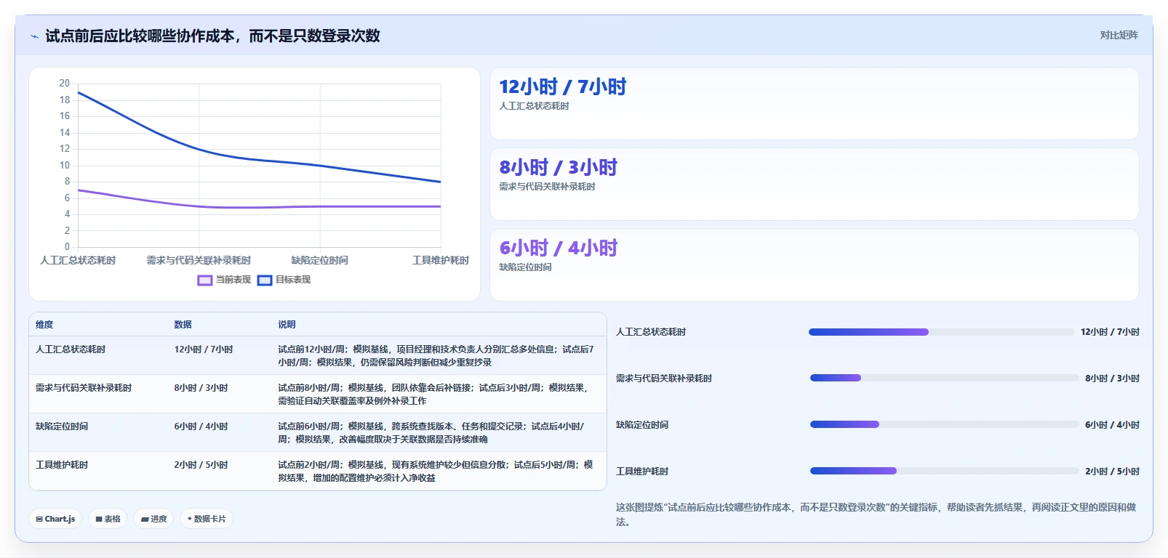Click the 表格 tag chip
Image resolution: width=1168 pixels, height=558 pixels.
[x=108, y=519]
